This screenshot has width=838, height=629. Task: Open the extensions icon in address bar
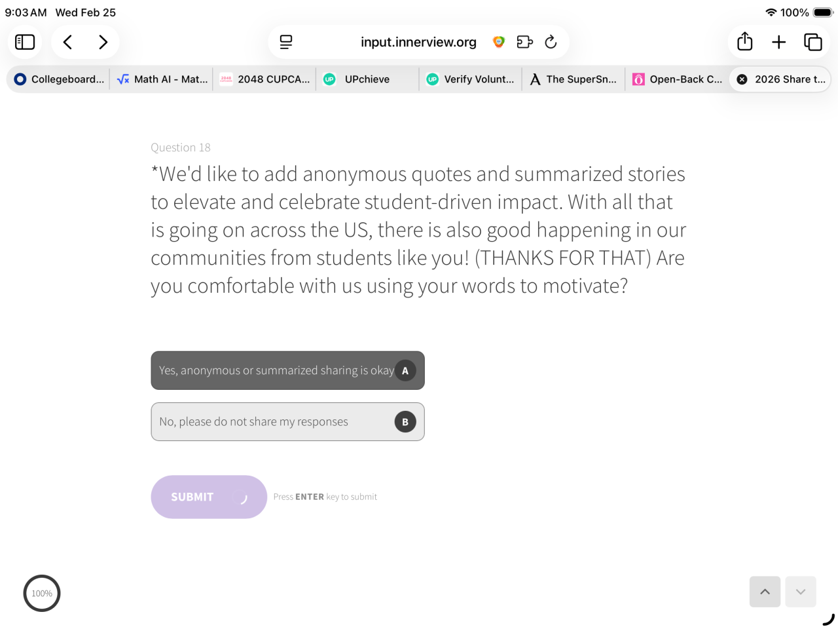[x=524, y=42]
